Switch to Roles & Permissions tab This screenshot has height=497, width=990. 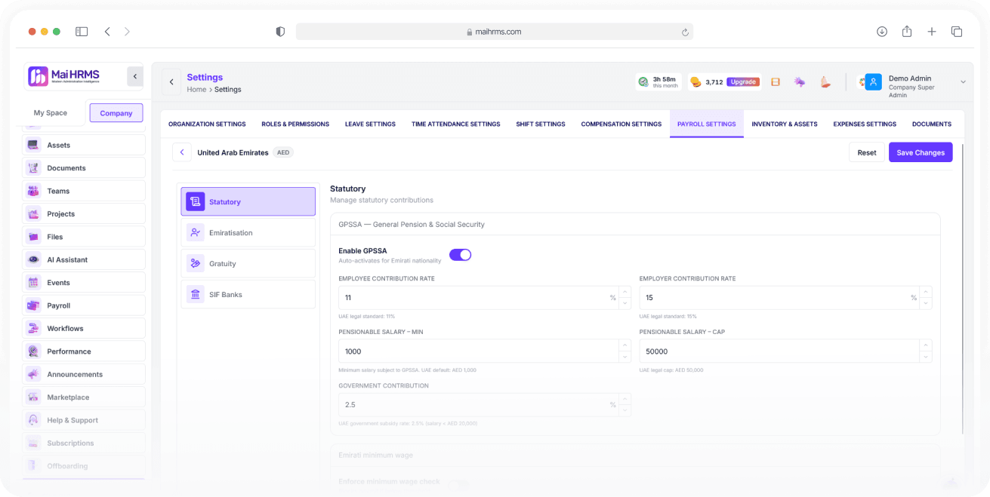click(295, 124)
